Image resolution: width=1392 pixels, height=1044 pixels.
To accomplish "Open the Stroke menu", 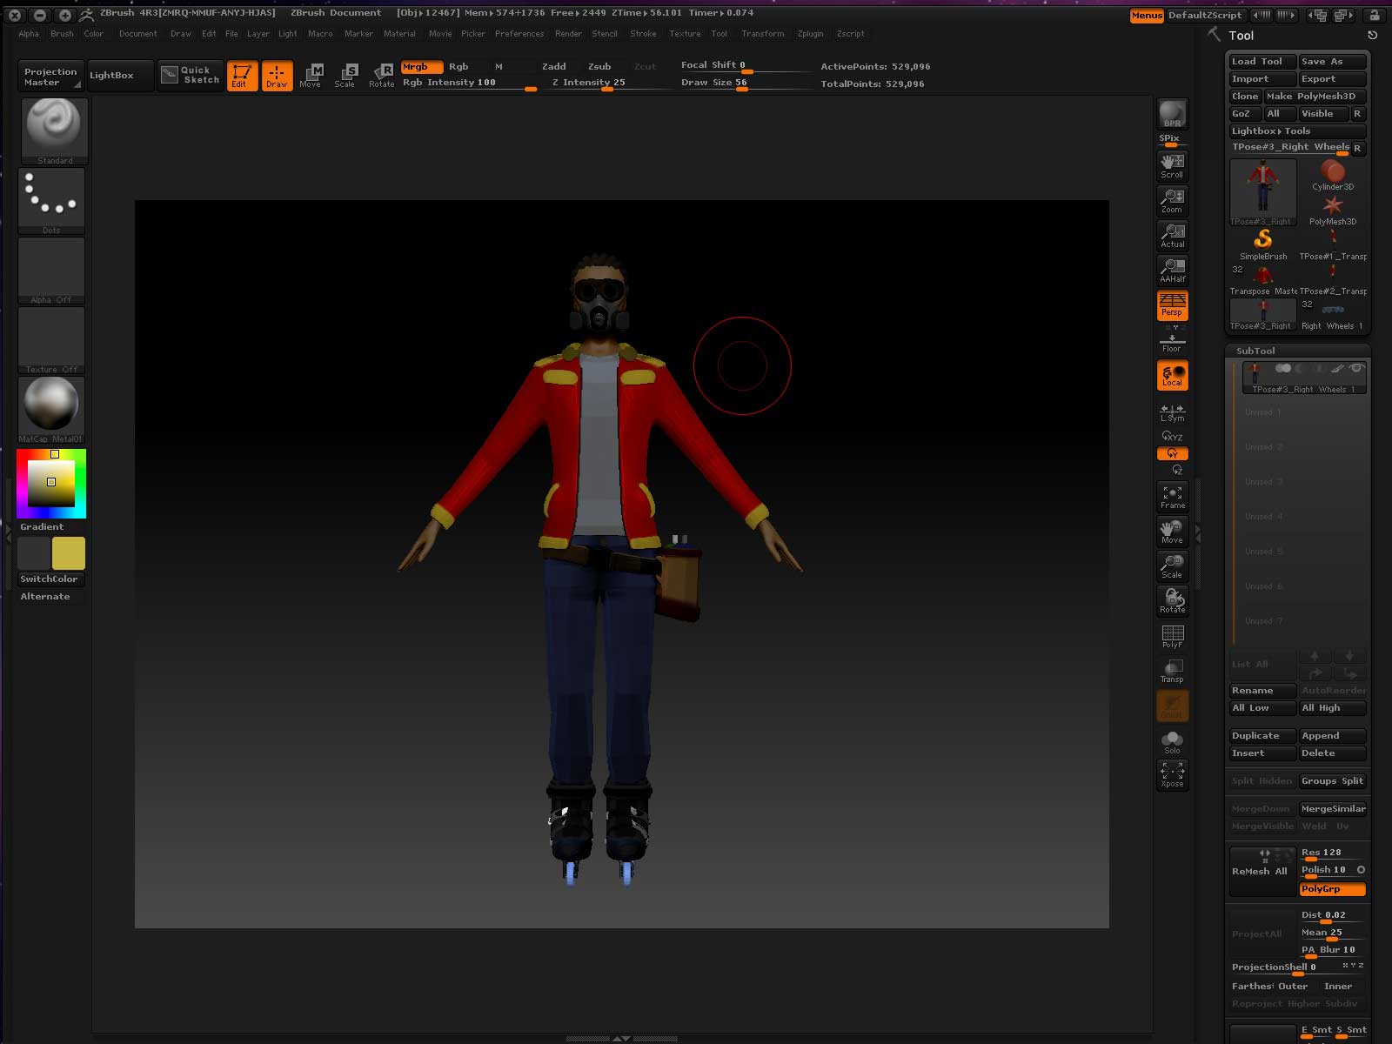I will point(643,34).
